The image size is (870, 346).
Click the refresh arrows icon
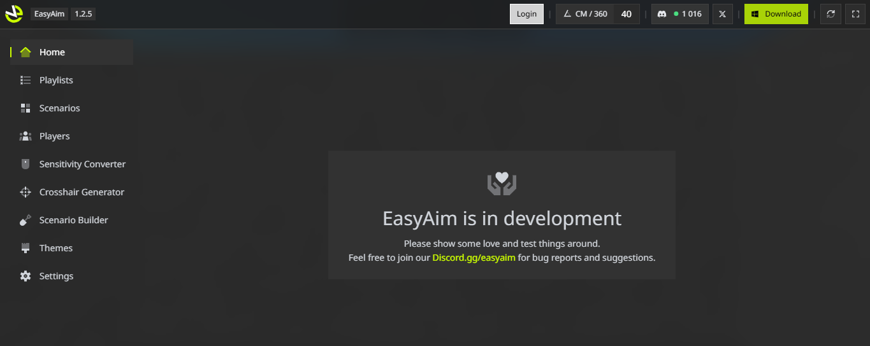pyautogui.click(x=830, y=14)
